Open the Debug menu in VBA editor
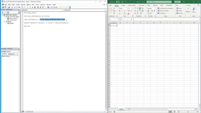The height and width of the screenshot is (113, 201). 29,5
